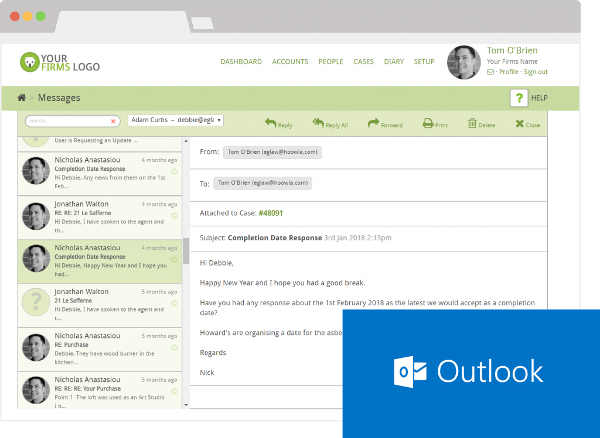Click the message list scroll up arrow
The height and width of the screenshot is (438, 600).
point(186,141)
